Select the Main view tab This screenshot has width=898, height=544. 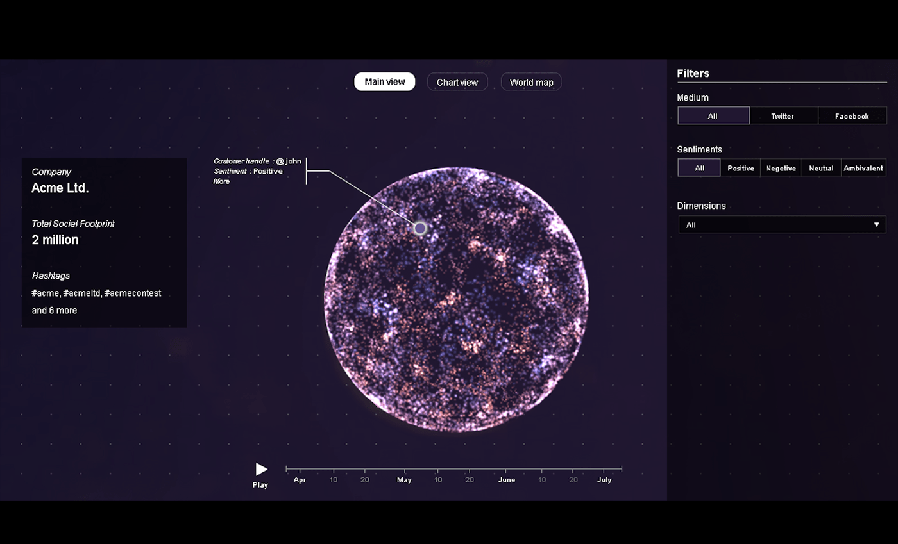pos(385,81)
